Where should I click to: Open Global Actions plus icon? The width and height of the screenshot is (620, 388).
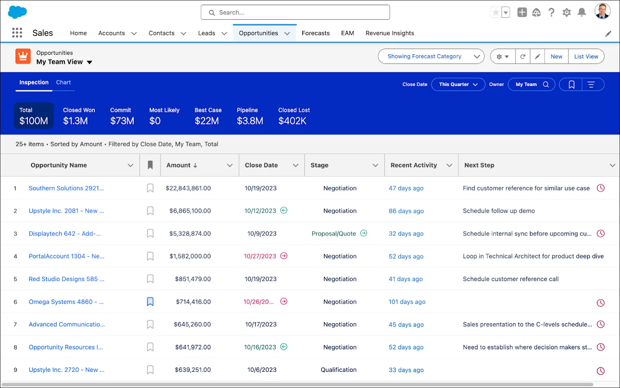(522, 12)
